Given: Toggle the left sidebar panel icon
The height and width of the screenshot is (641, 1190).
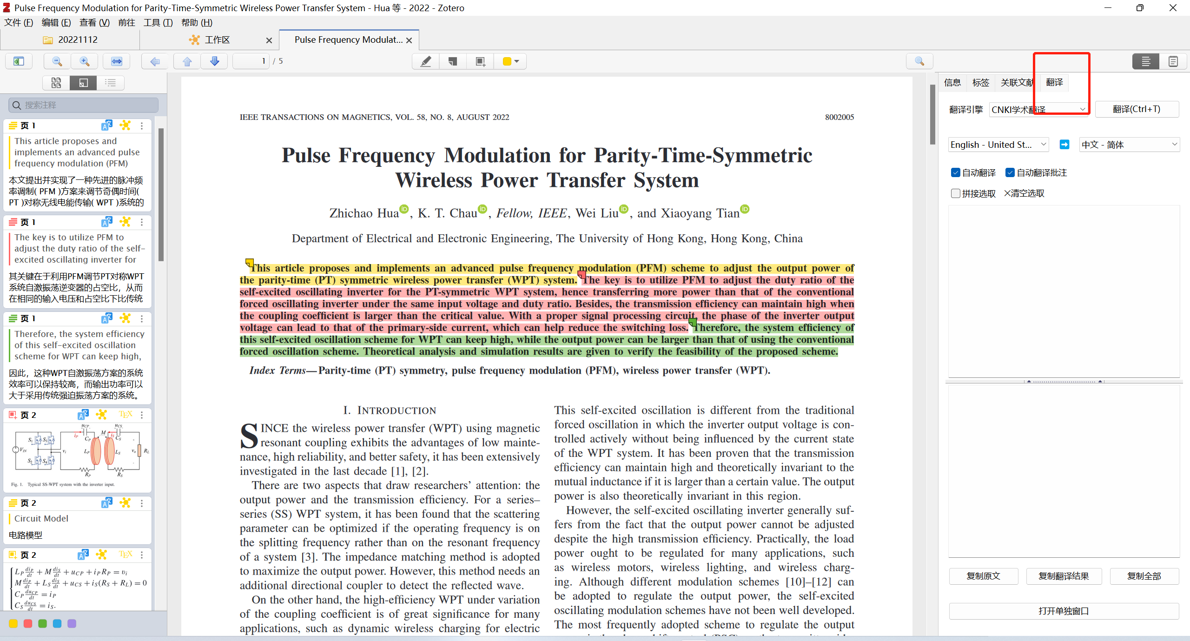Looking at the screenshot, I should 19,61.
